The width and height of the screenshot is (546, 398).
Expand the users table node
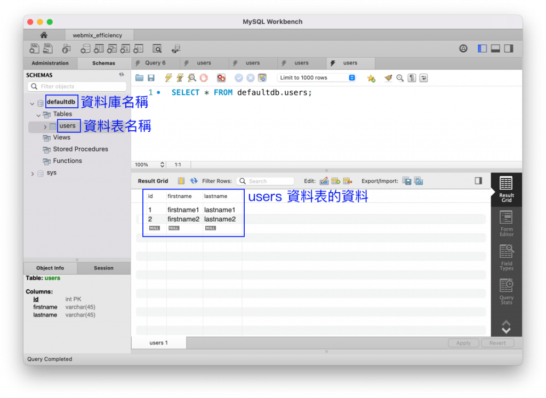tap(45, 127)
